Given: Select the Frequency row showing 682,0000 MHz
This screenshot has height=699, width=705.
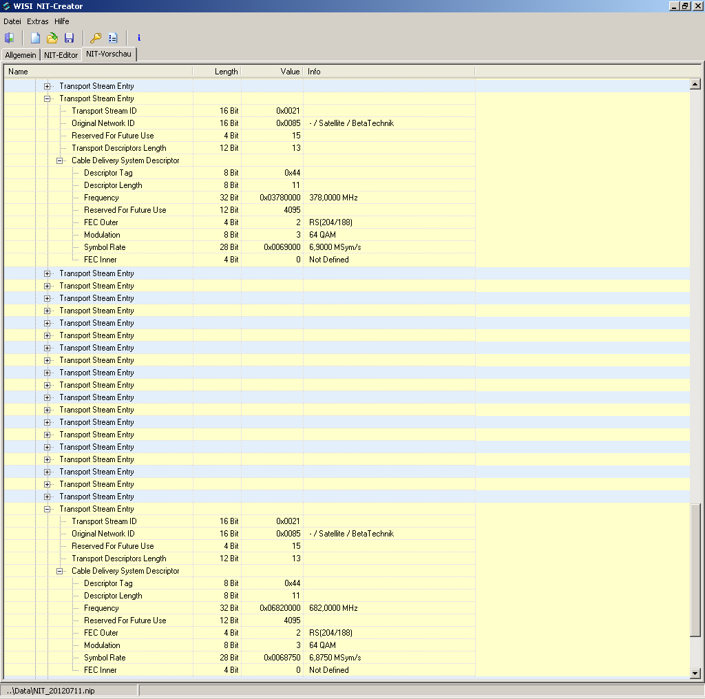Looking at the screenshot, I should (101, 608).
